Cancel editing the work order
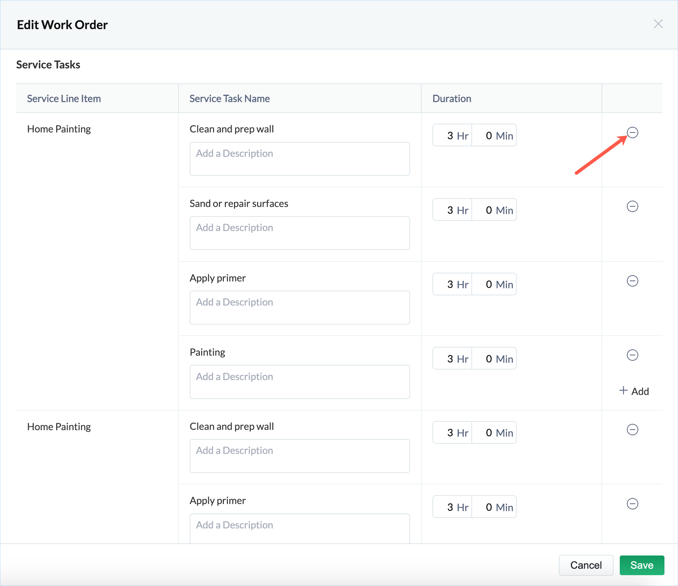 coord(586,565)
